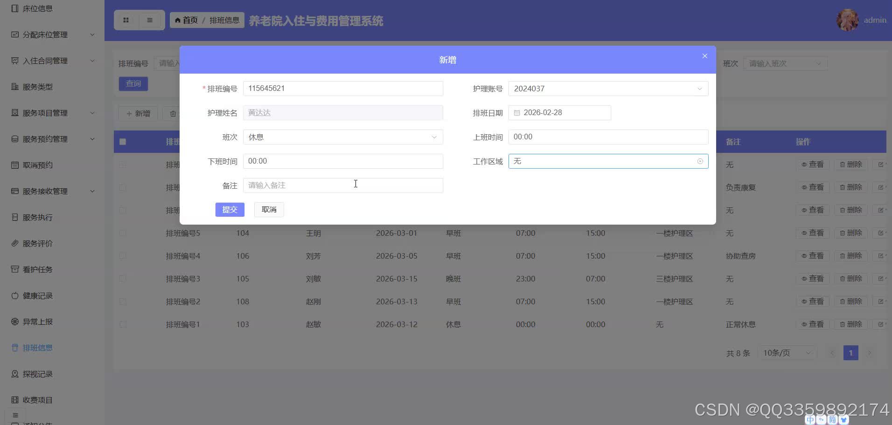Expand the 服务接收管理 submenu arrow
Screen dimensions: 892x425
point(92,191)
